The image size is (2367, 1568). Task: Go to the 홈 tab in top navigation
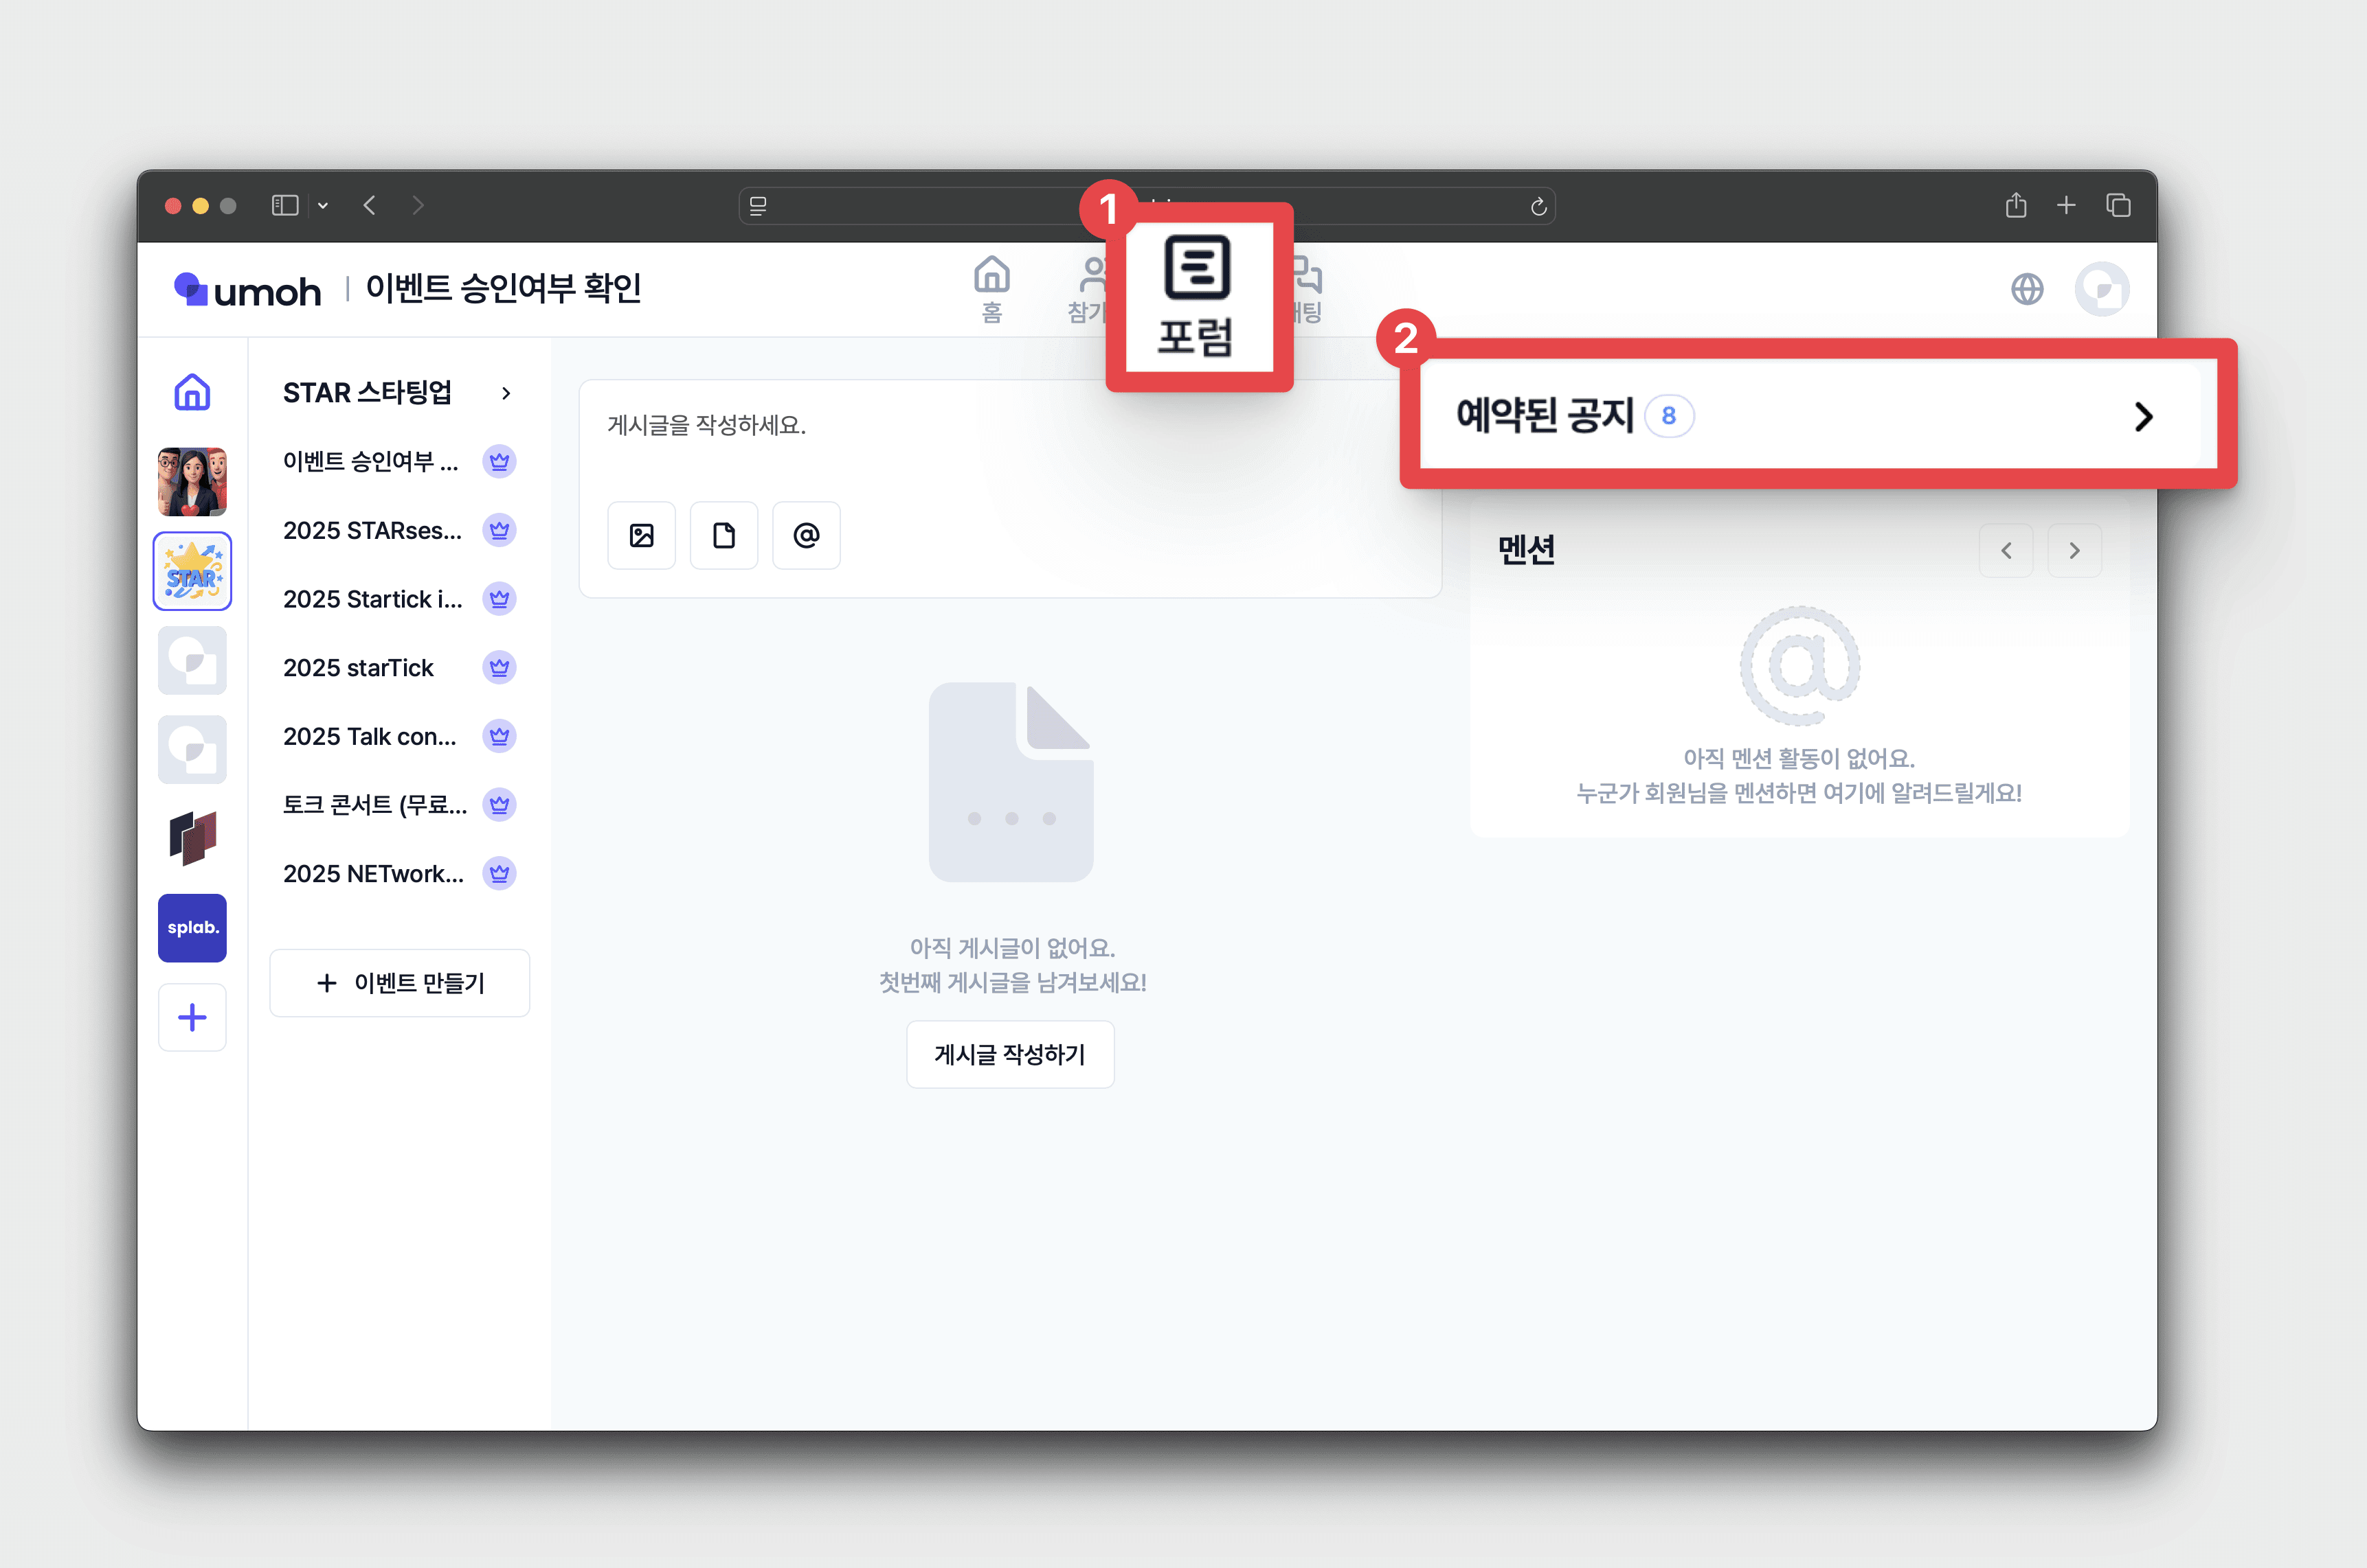991,289
